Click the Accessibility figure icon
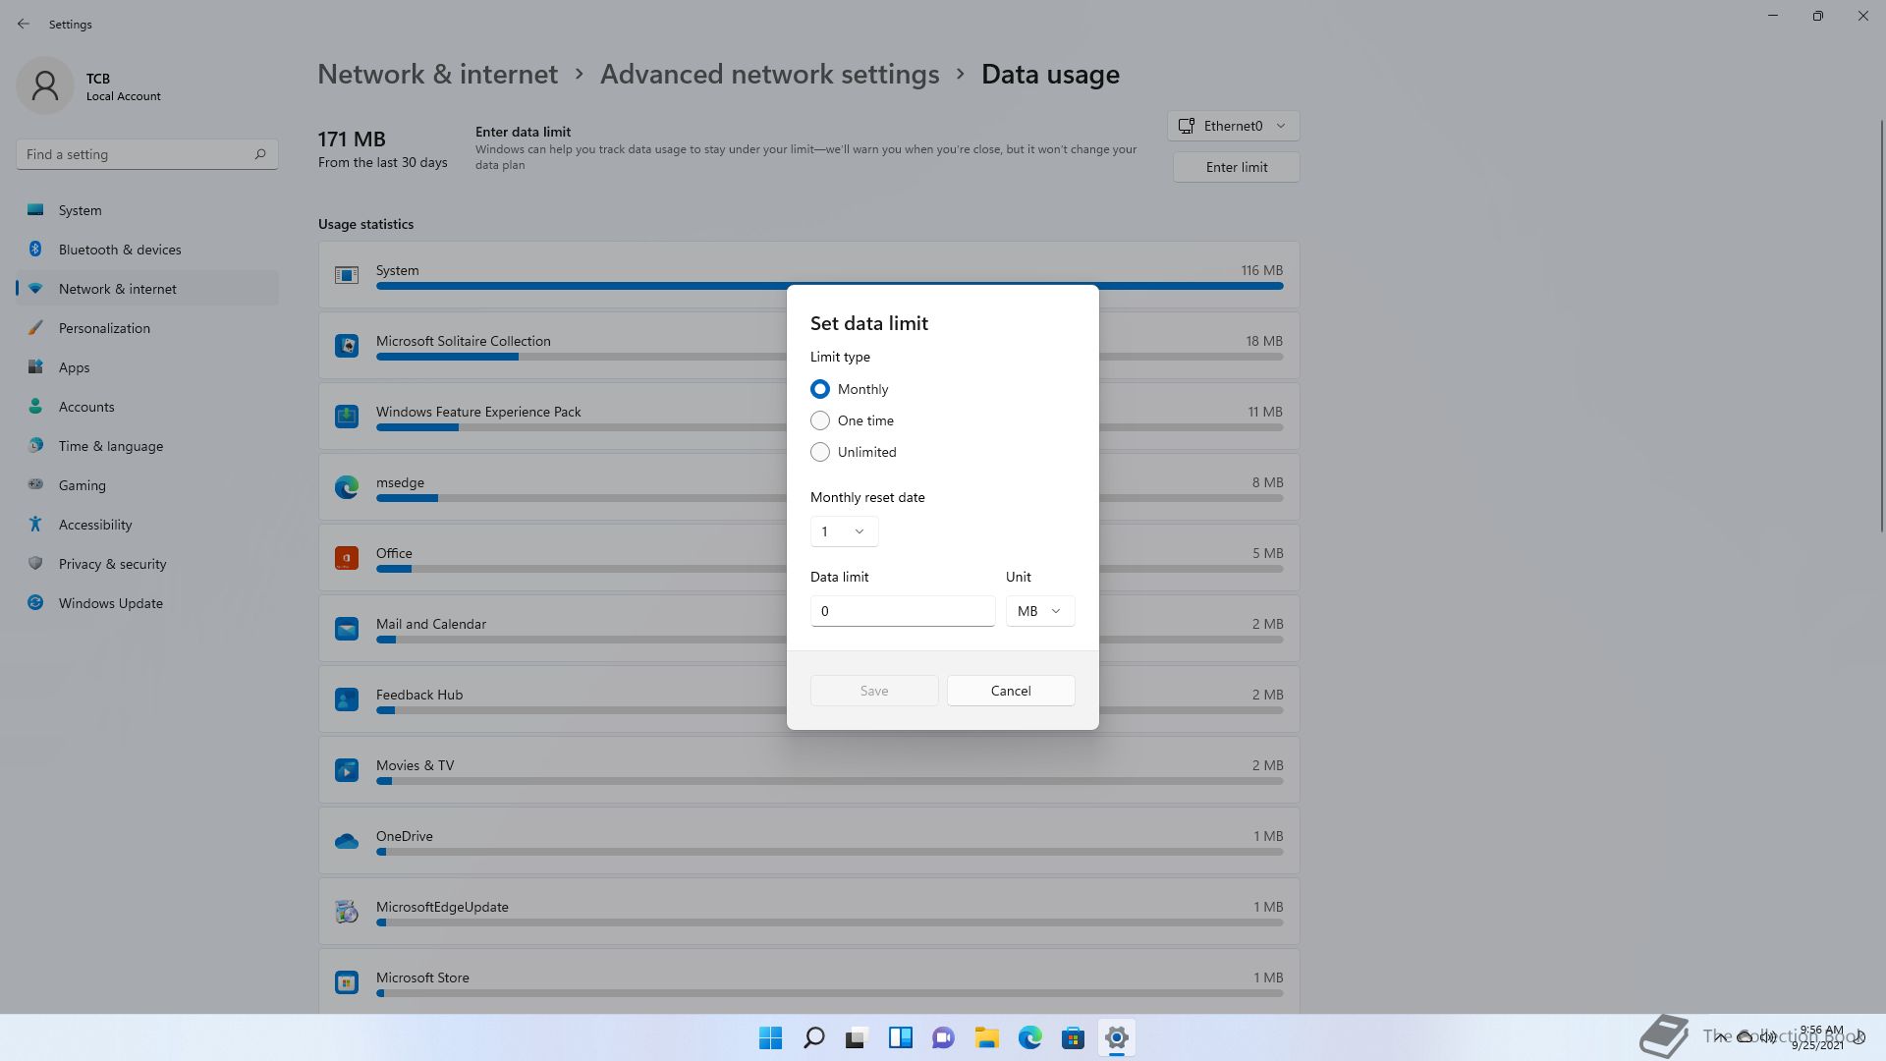The width and height of the screenshot is (1886, 1061). click(x=35, y=524)
